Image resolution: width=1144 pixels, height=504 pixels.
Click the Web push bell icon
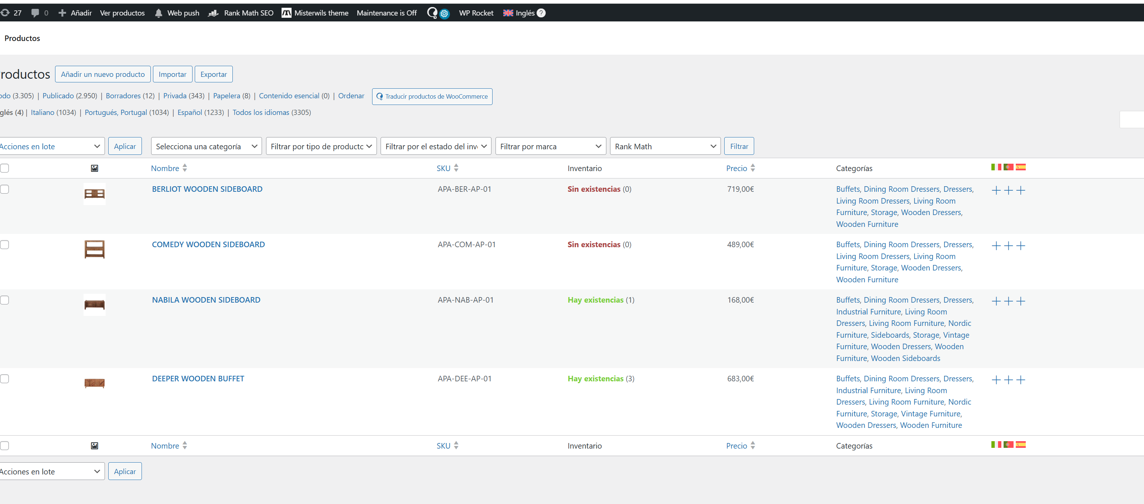point(159,13)
